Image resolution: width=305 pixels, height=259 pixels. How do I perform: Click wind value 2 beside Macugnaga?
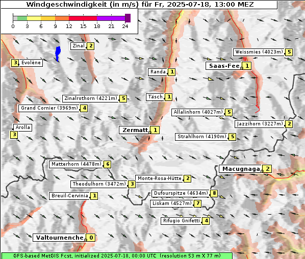point(268,169)
